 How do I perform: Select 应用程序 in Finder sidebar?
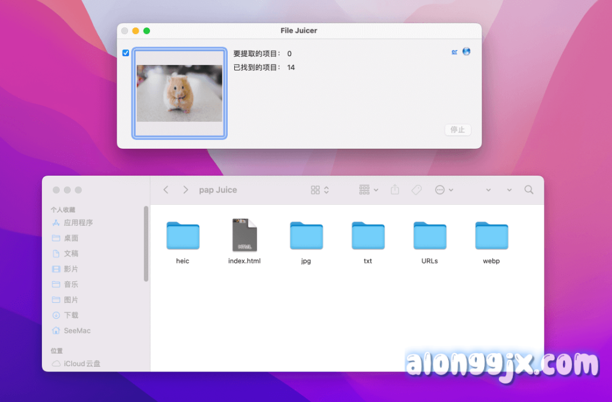78,223
